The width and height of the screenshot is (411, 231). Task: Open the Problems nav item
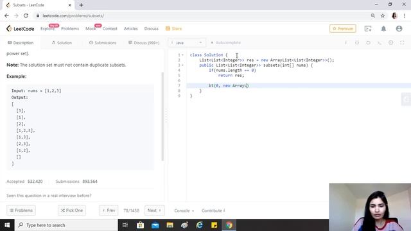[x=70, y=28]
